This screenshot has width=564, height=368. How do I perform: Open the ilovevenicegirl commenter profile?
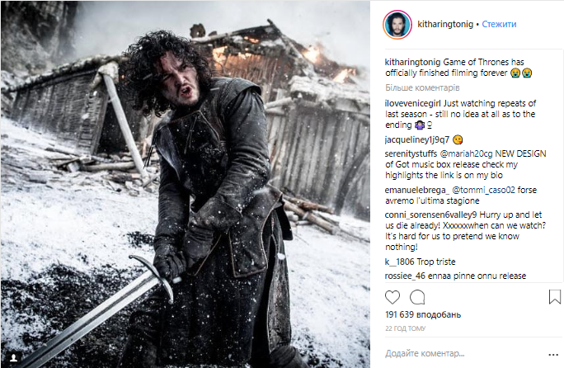click(412, 103)
